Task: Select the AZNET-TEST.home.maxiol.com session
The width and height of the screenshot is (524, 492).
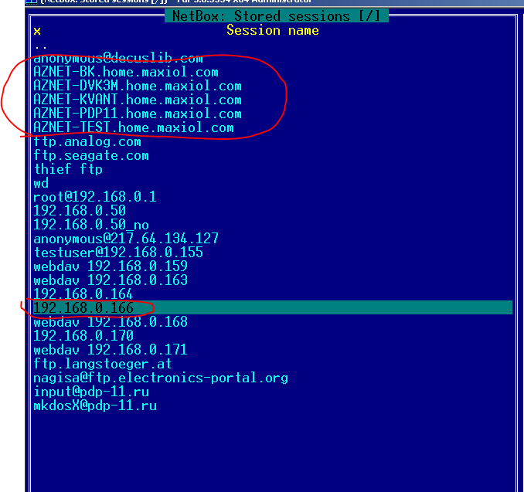Action: click(133, 127)
